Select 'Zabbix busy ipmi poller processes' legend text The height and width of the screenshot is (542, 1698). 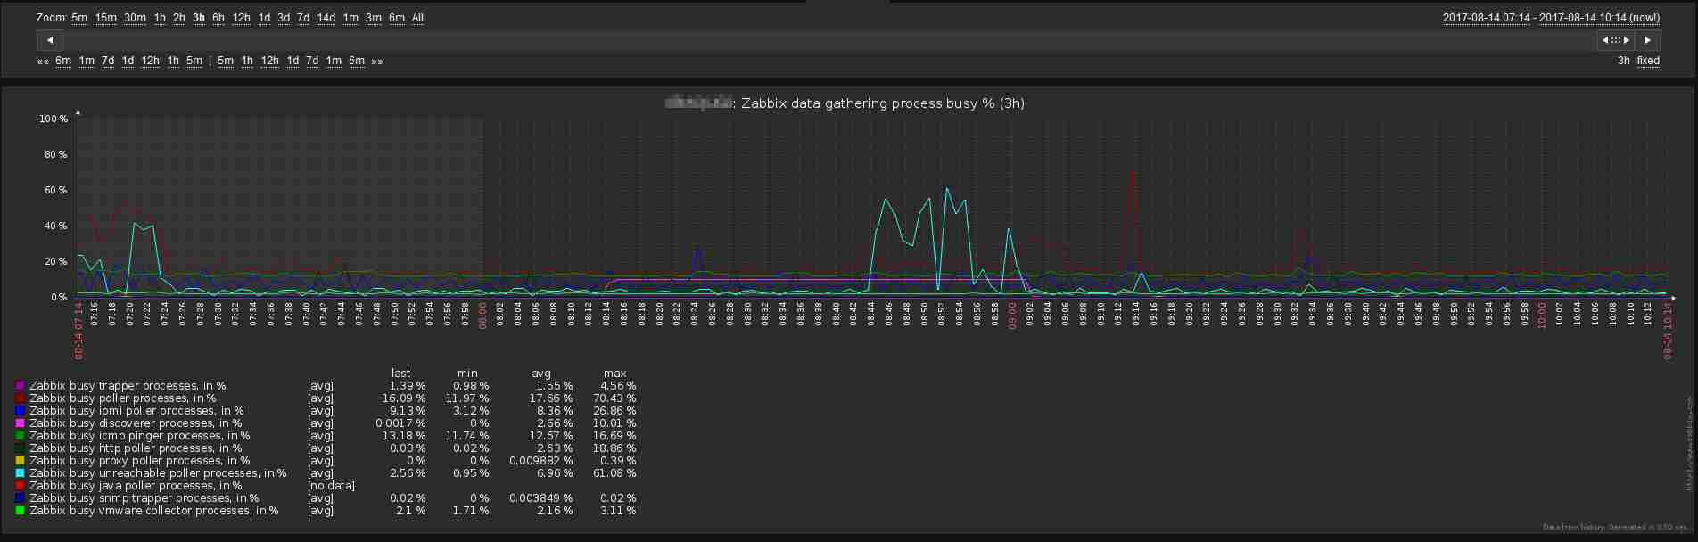(136, 411)
